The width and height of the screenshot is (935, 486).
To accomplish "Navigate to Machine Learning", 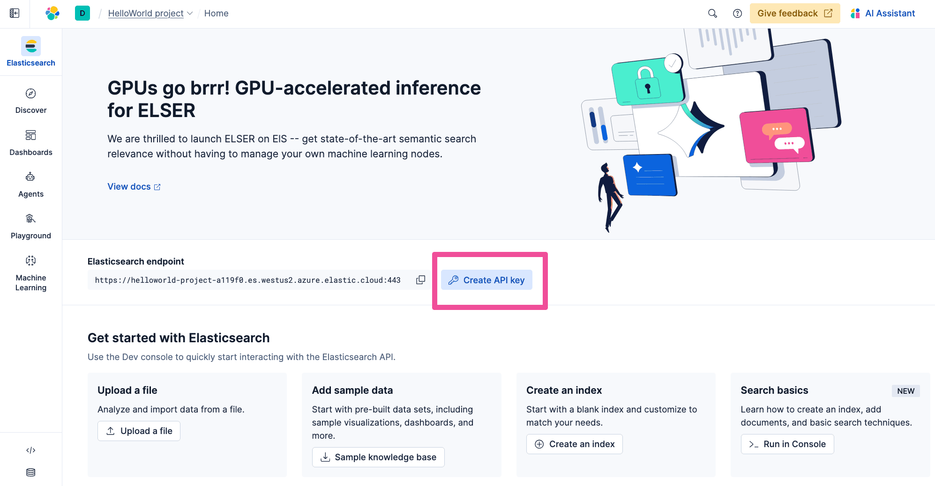I will 31,273.
